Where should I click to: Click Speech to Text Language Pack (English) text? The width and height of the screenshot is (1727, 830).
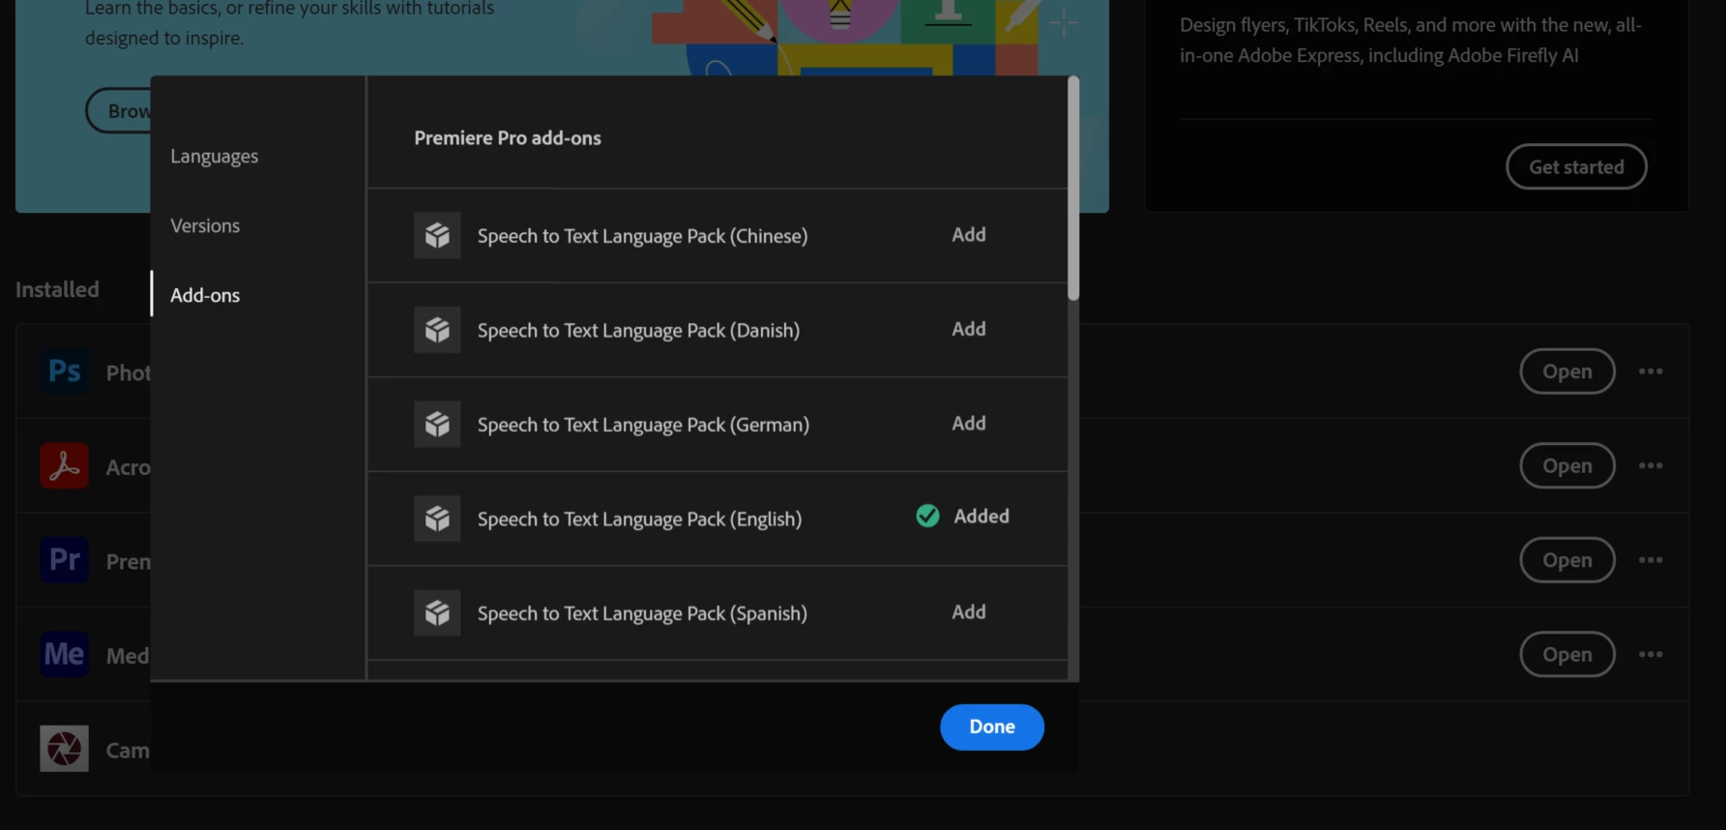tap(639, 519)
